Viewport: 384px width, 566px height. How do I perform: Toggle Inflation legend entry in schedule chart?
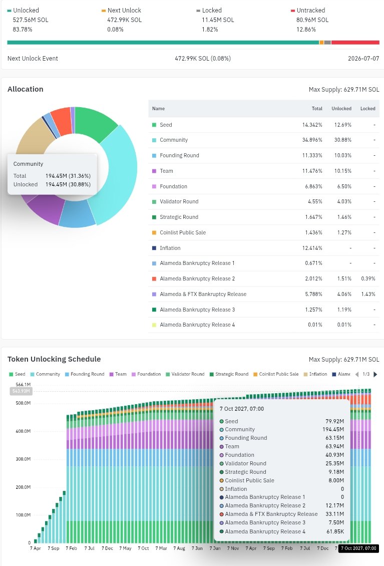315,374
